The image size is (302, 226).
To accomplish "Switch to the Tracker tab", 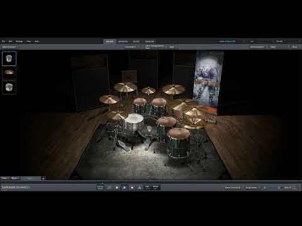I will coord(149,41).
